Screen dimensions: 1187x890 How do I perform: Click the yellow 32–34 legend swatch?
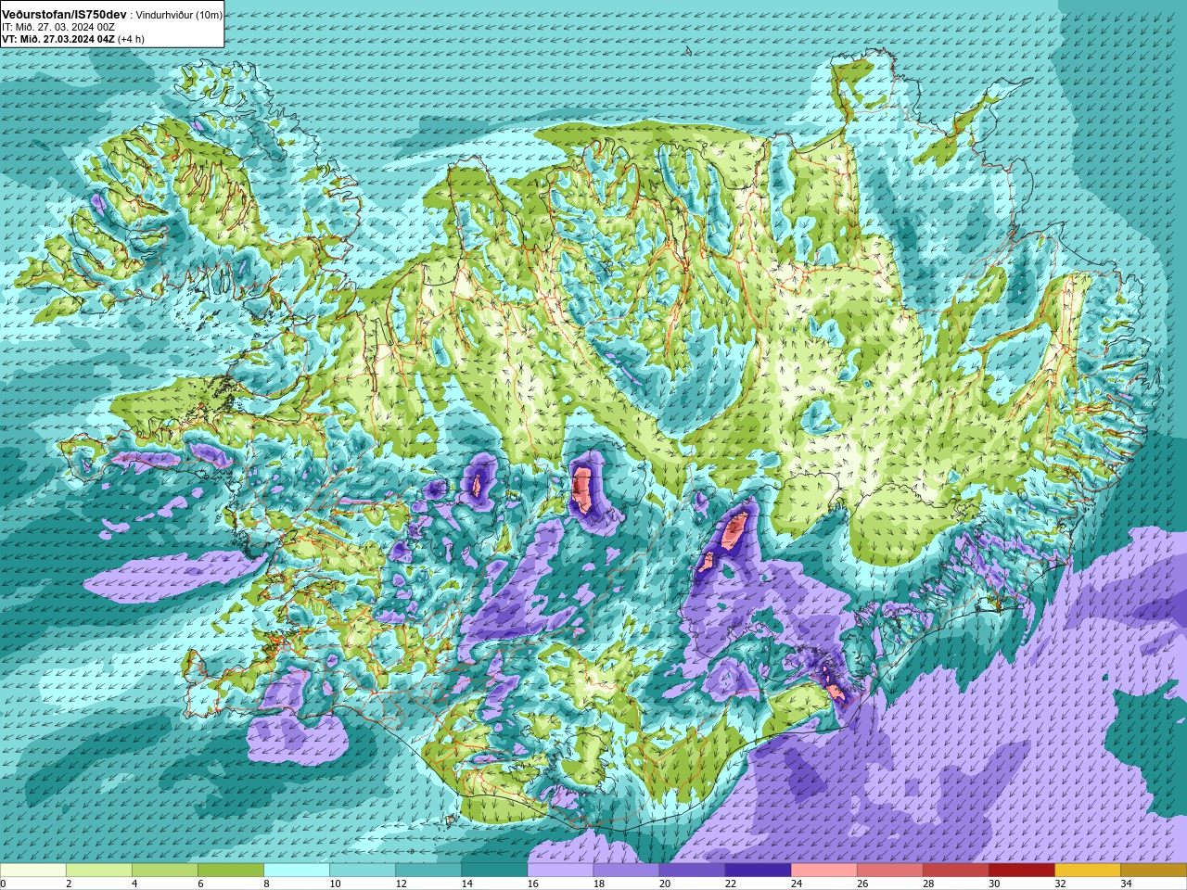[x=1087, y=871]
